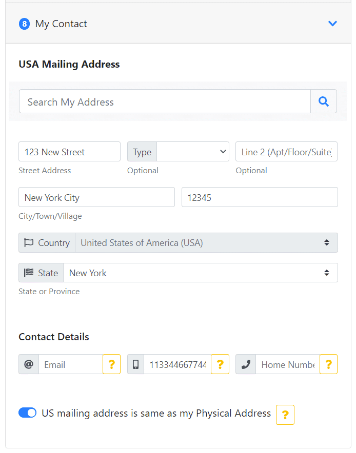Click the magnifying glass search icon
Image resolution: width=356 pixels, height=453 pixels.
tap(324, 101)
